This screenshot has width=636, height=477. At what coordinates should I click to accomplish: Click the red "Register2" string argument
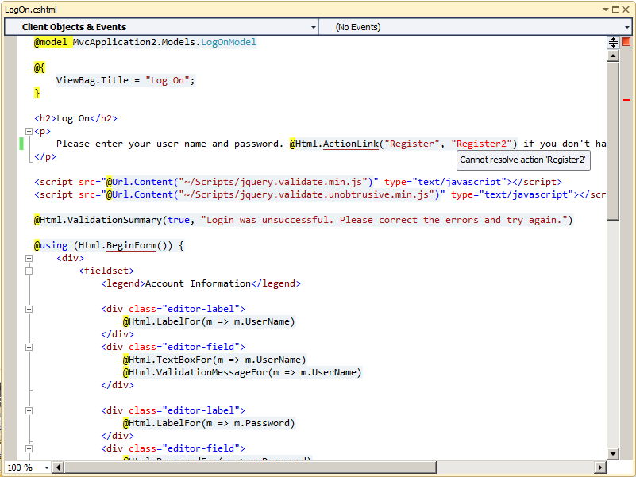(x=481, y=144)
